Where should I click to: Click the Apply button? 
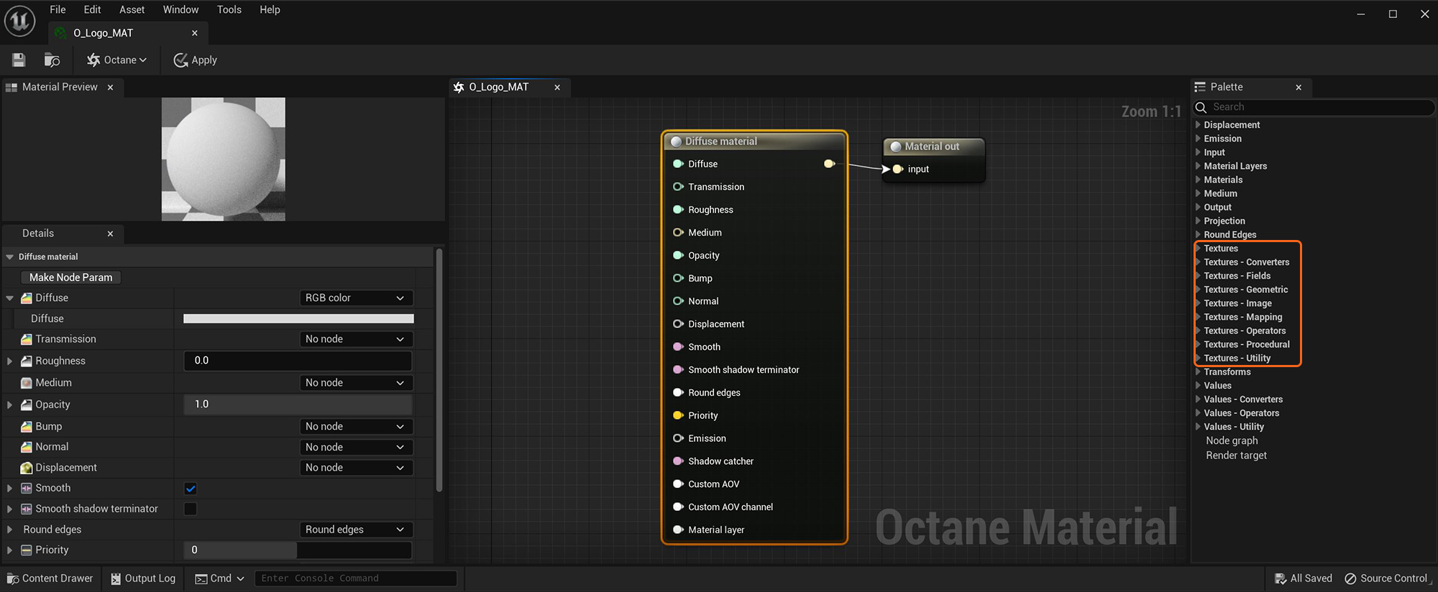pyautogui.click(x=195, y=60)
